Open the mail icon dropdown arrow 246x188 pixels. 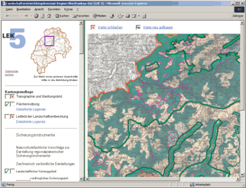[123, 16]
